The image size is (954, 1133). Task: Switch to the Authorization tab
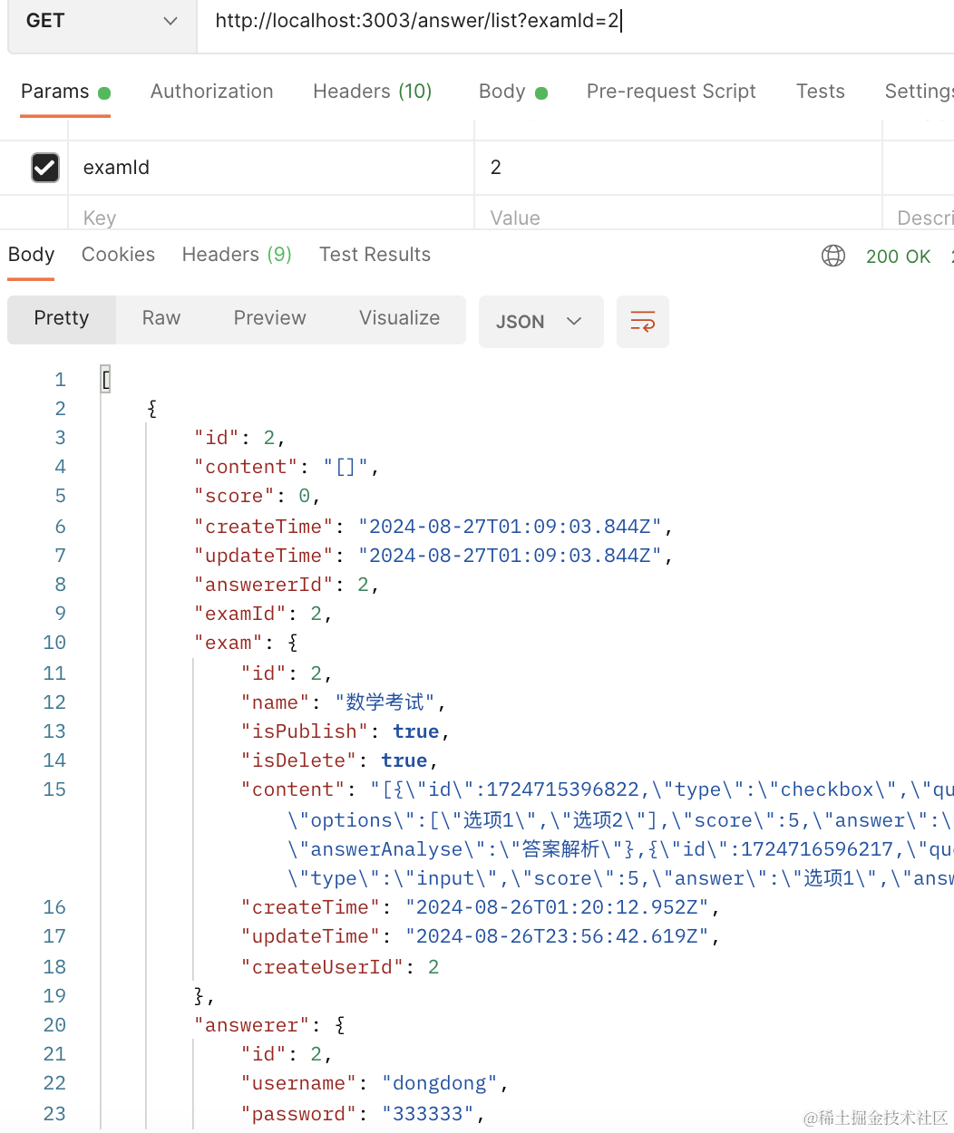(211, 92)
